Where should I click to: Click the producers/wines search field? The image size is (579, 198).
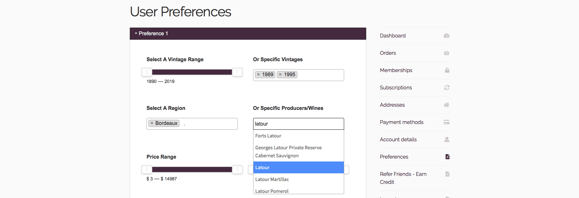pos(298,124)
